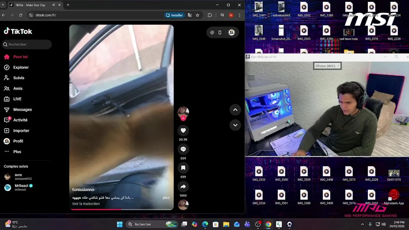Open the Suivis following feed

pos(14,78)
